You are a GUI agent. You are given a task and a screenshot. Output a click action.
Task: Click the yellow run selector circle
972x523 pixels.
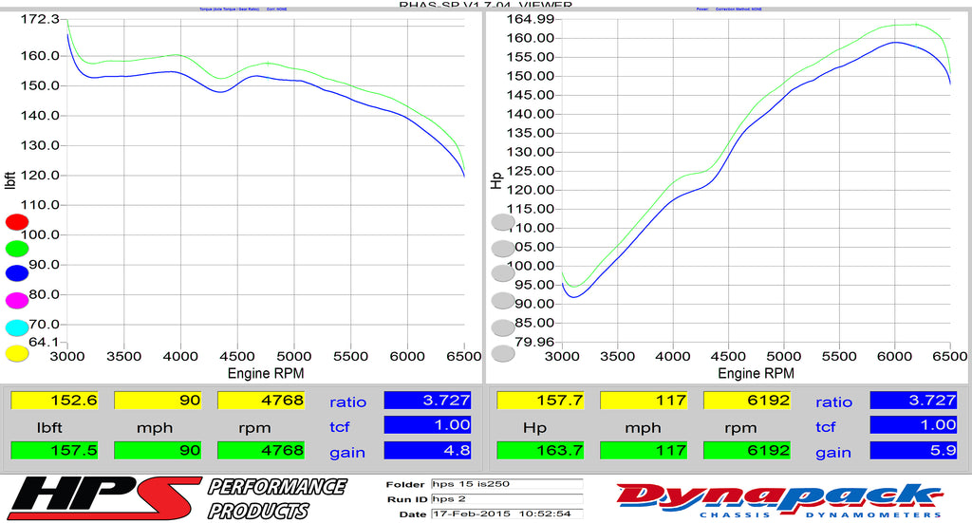(x=17, y=354)
